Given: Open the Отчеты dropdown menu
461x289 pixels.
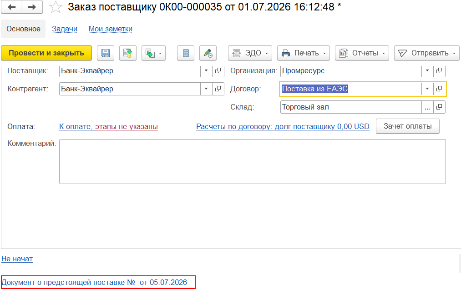Looking at the screenshot, I should [x=362, y=53].
